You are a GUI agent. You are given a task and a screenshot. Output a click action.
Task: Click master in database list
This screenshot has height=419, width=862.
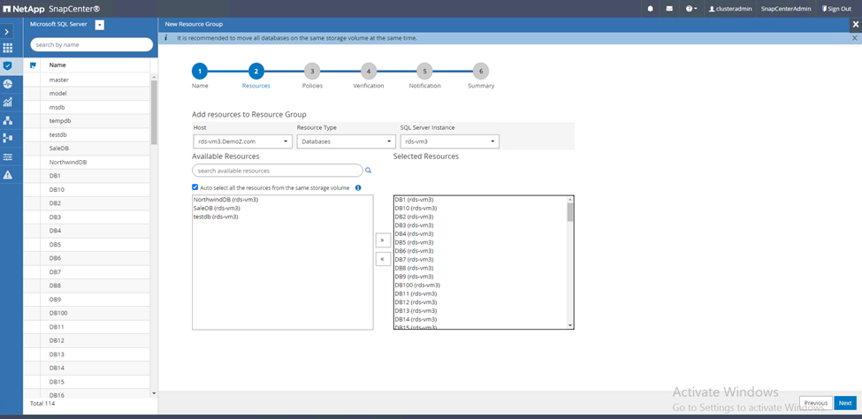(59, 80)
